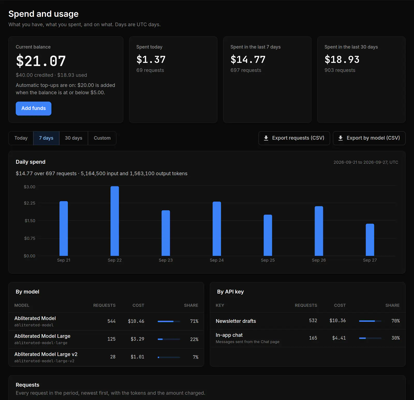
Task: Click the '903 requests' text
Action: [x=340, y=70]
